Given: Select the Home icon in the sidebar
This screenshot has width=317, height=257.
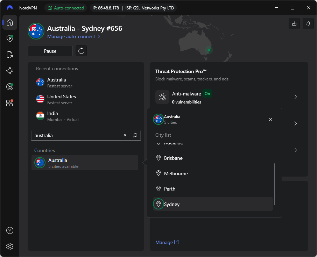Looking at the screenshot, I should click(9, 22).
